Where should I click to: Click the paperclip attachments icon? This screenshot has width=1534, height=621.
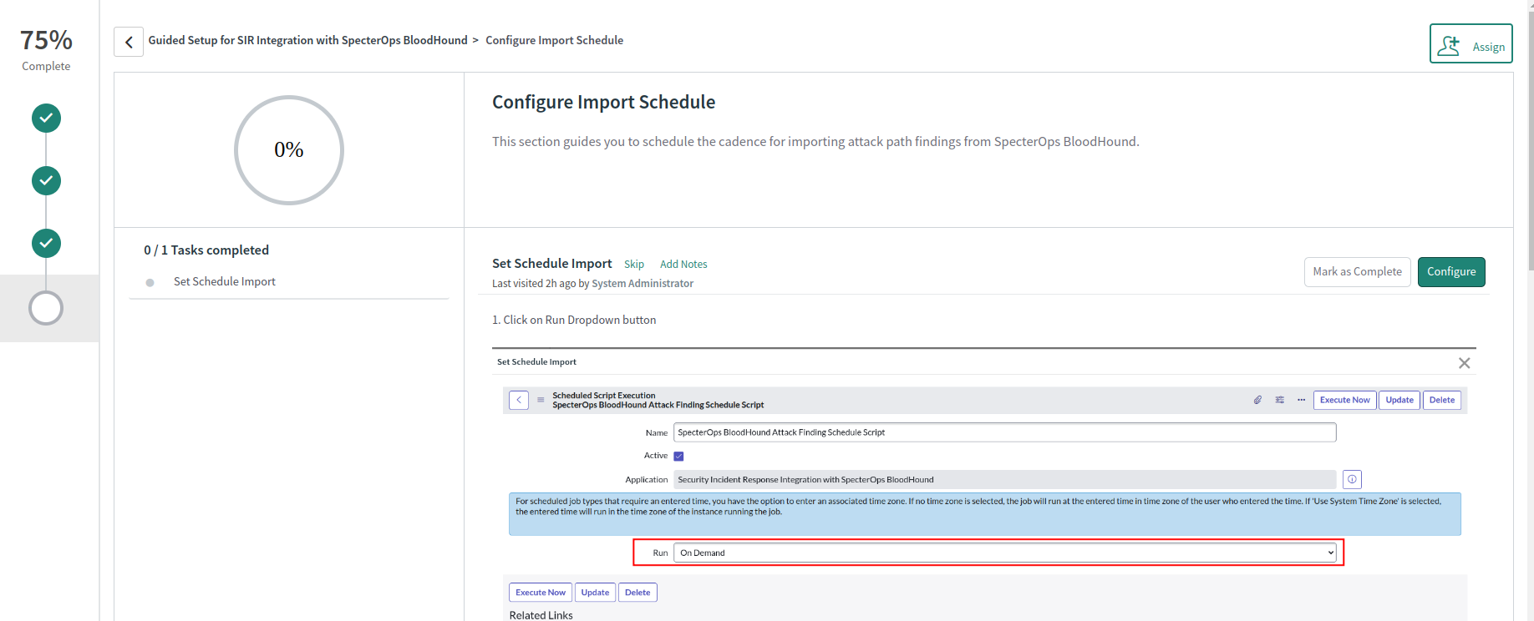(1257, 400)
